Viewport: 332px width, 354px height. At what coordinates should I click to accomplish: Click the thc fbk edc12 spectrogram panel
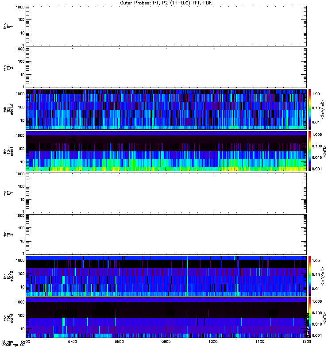pyautogui.click(x=166, y=276)
